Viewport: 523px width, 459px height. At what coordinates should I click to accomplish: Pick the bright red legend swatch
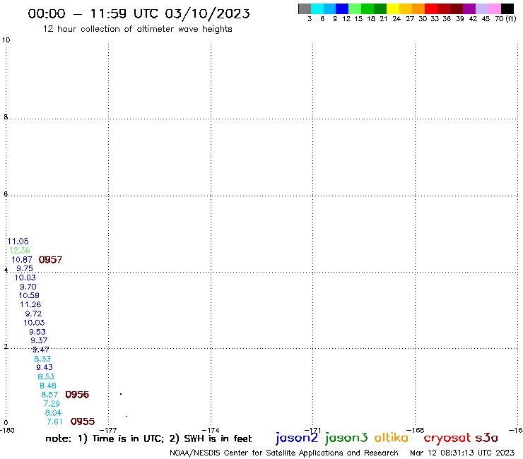431,8
